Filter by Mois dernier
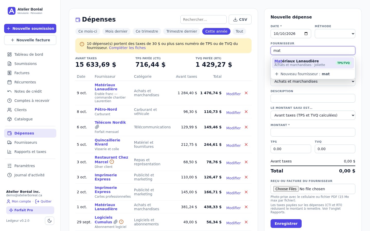Viewport: 370px width, 231px height. [116, 31]
